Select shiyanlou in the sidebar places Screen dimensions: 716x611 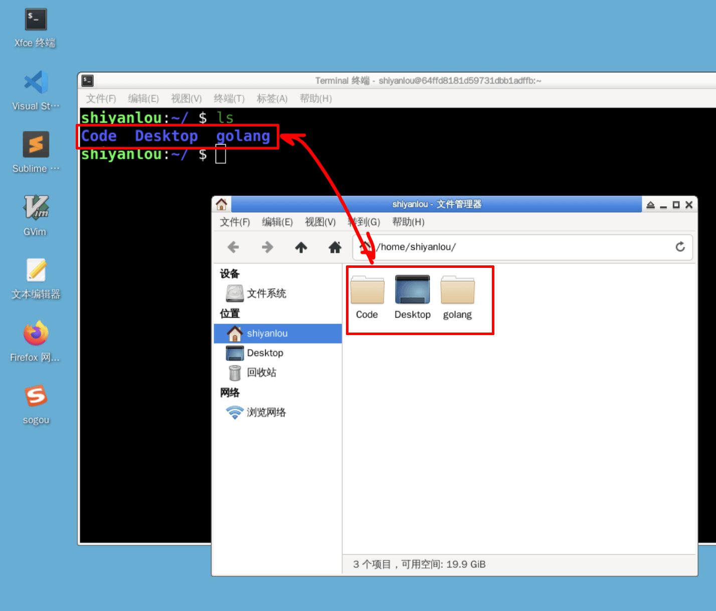[x=278, y=334]
